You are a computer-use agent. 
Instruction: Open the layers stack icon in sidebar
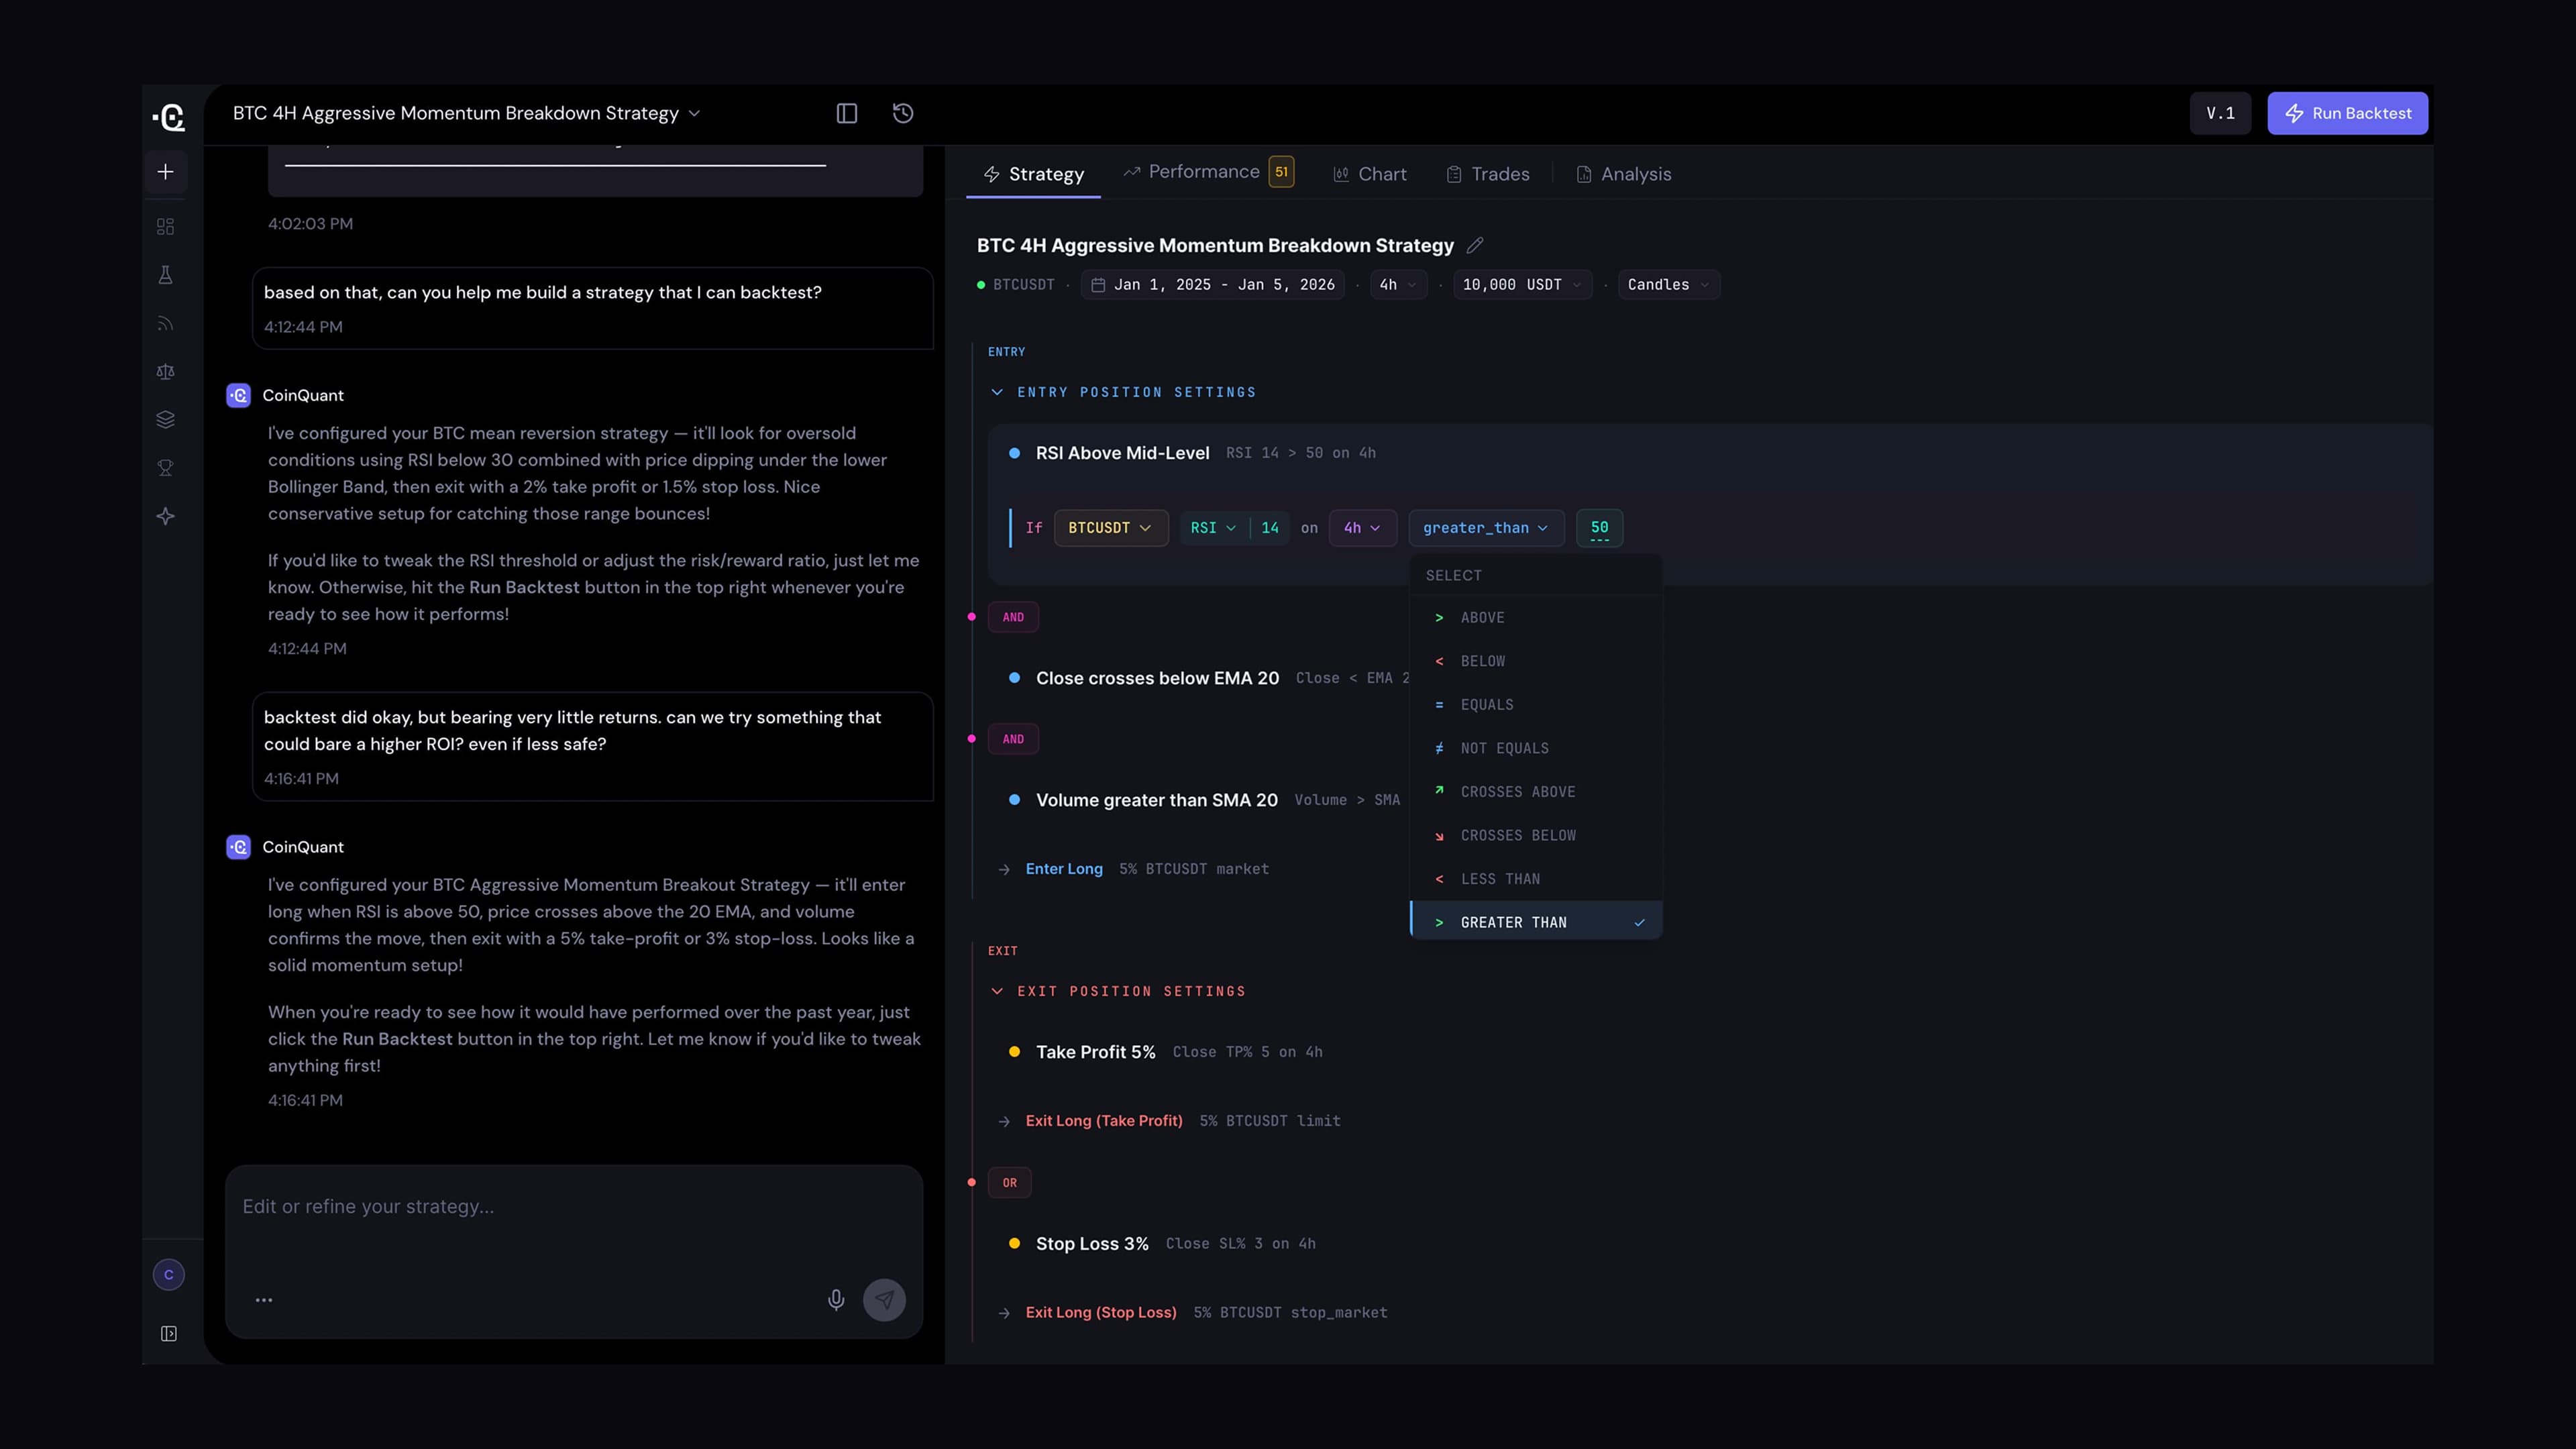point(166,419)
